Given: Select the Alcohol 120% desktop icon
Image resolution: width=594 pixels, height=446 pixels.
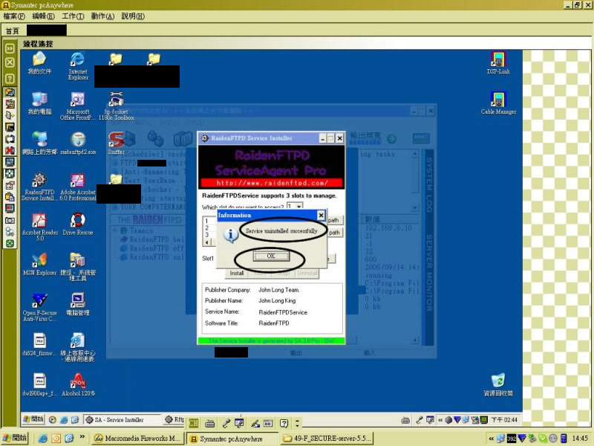Looking at the screenshot, I should coord(78,385).
